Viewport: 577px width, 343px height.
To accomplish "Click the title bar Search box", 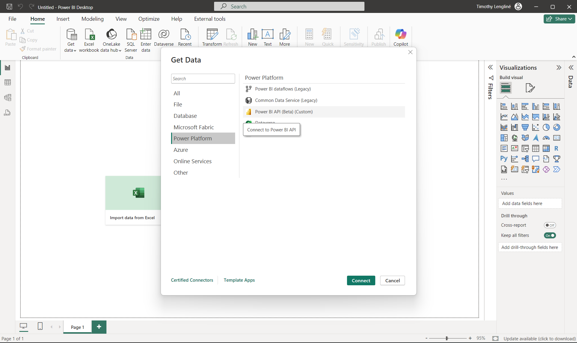I will 289,6.
